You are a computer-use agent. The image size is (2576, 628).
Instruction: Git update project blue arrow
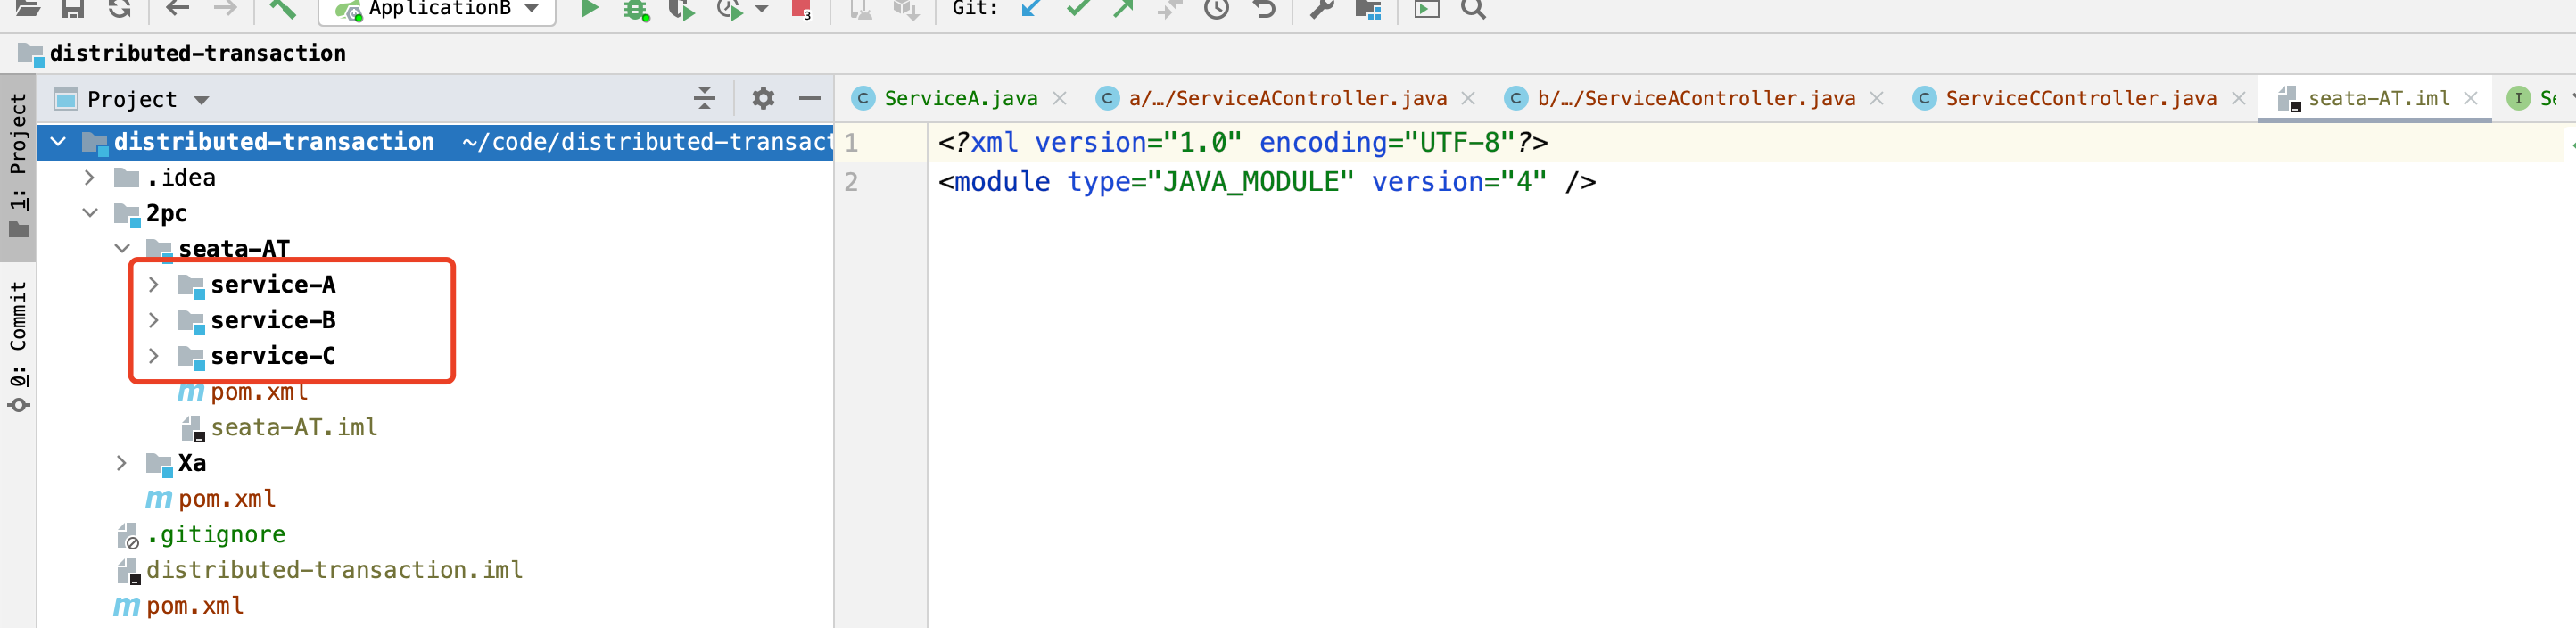pyautogui.click(x=1032, y=9)
